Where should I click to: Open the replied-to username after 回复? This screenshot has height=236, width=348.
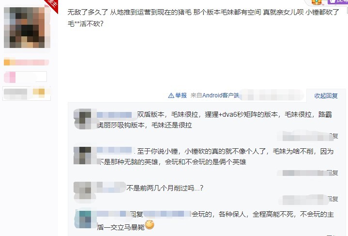click(167, 214)
